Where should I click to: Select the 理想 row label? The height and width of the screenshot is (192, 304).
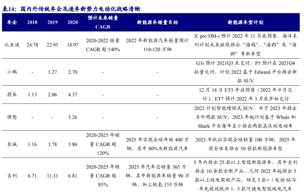coord(12,117)
